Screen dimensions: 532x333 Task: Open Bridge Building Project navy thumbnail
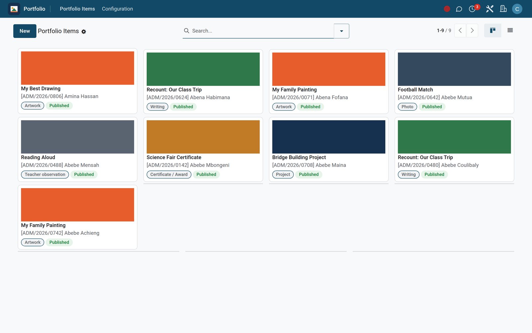329,137
